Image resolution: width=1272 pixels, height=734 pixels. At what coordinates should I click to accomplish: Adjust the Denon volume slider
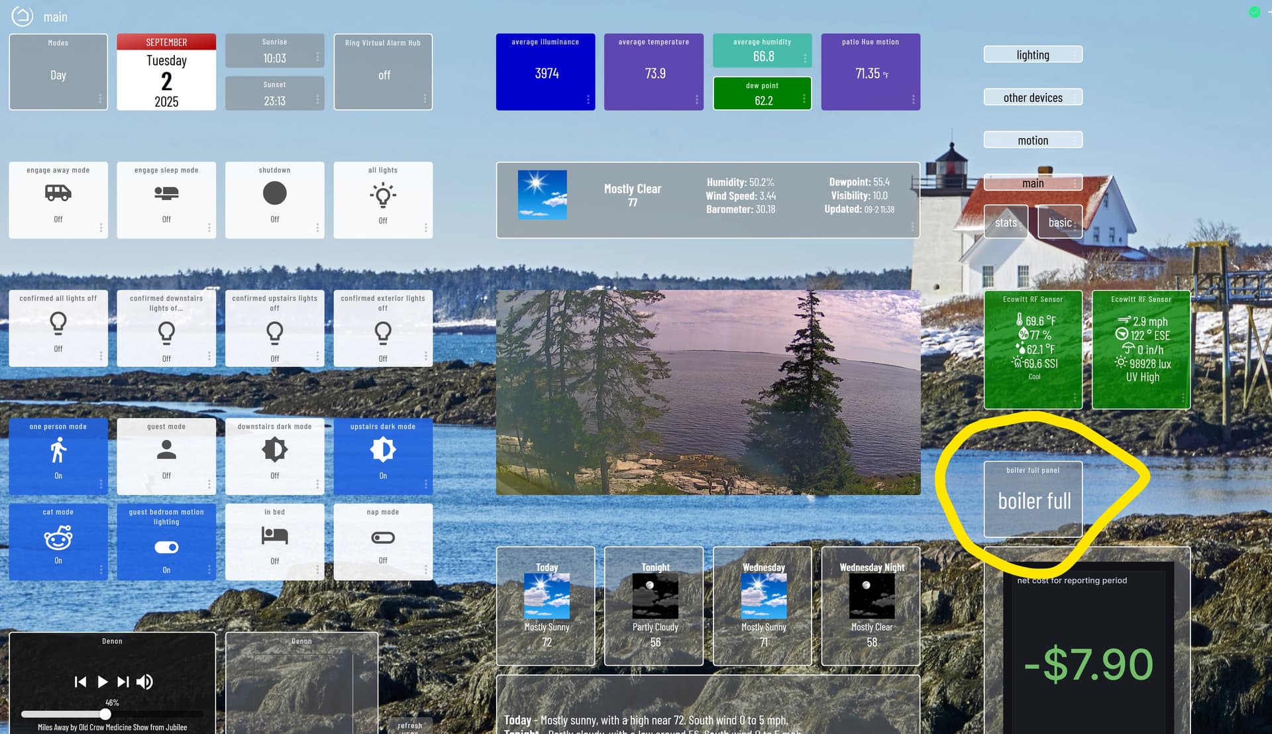click(105, 714)
